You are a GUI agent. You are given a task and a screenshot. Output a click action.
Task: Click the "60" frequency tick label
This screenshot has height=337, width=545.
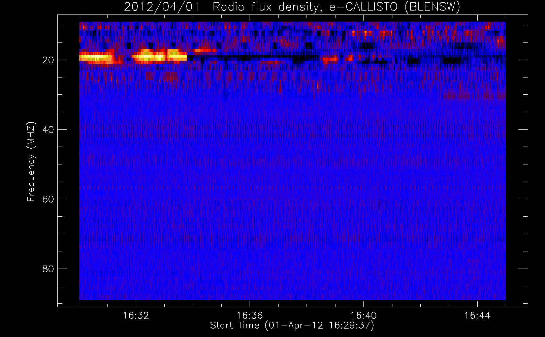coord(48,199)
